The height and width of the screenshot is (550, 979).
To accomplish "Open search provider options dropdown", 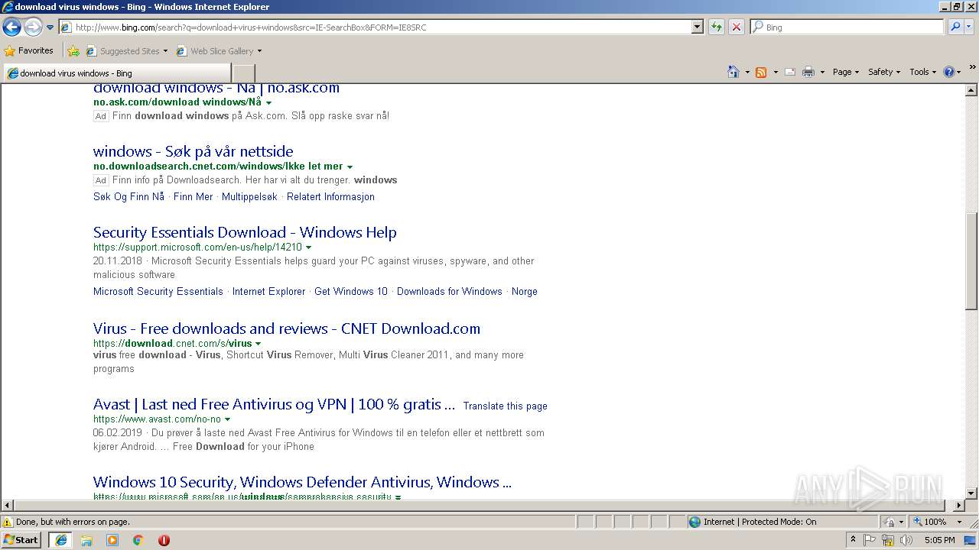I will (x=969, y=27).
